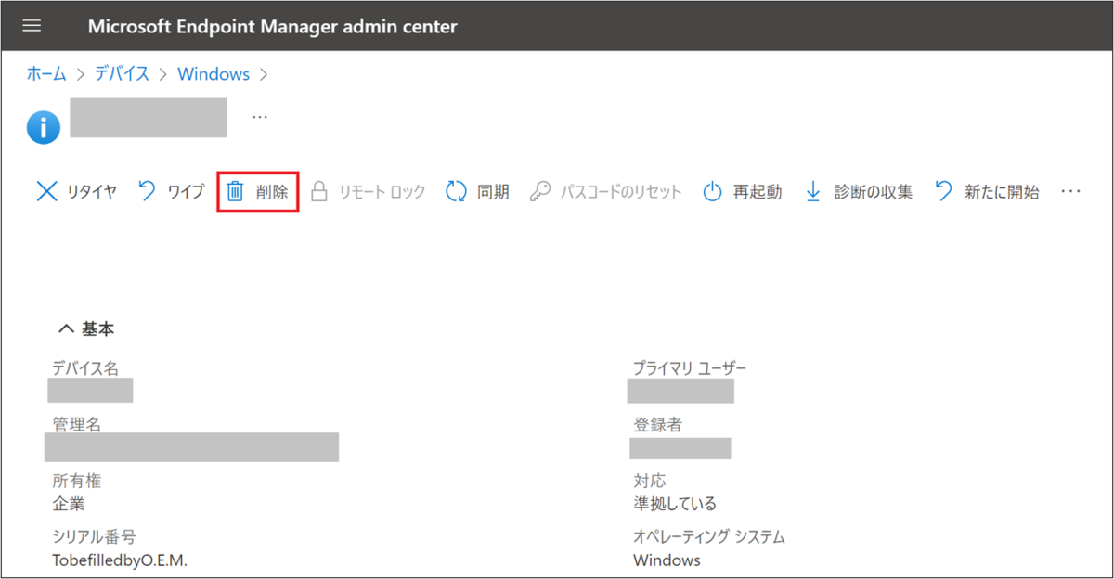Go to ホーム breadcrumb link
The height and width of the screenshot is (579, 1114).
46,74
